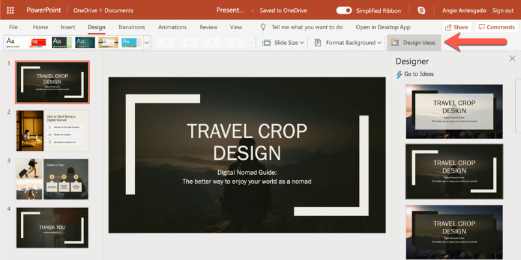Click Saved to OneDrive status text
Image resolution: width=521 pixels, height=260 pixels.
pos(283,10)
